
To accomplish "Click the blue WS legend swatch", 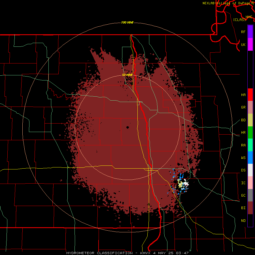I will click(250, 158).
